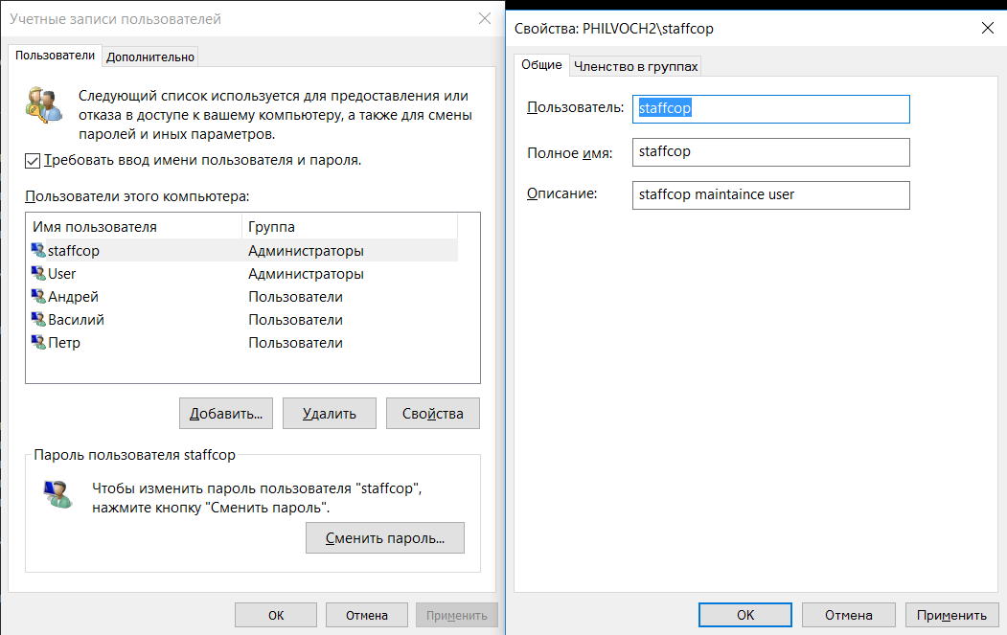Click the Описание text field
The width and height of the screenshot is (1007, 635).
770,195
